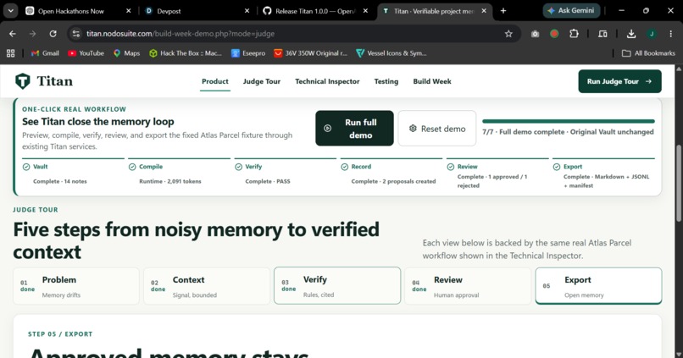Open the Technical Inspector nav item
The width and height of the screenshot is (683, 358).
pyautogui.click(x=327, y=81)
